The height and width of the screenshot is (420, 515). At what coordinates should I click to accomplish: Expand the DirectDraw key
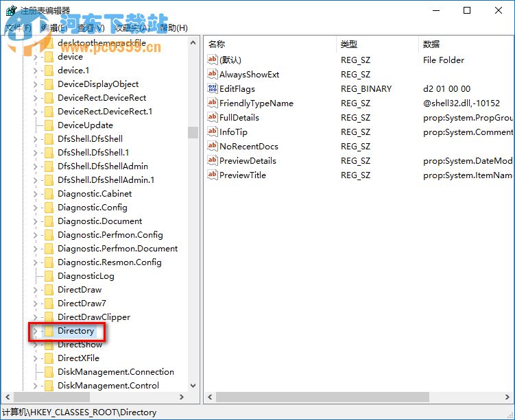[35, 290]
